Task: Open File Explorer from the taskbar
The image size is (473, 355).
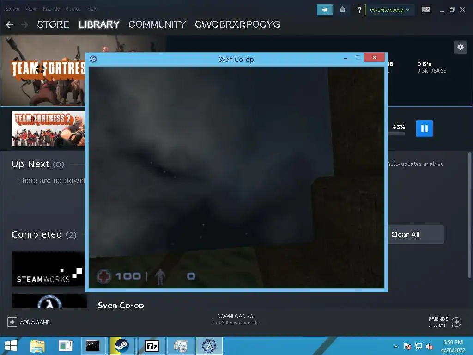Action: 37,346
